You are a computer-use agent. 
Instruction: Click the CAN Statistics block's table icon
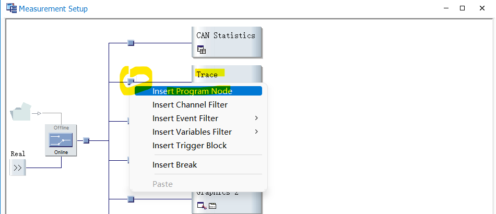[x=202, y=50]
